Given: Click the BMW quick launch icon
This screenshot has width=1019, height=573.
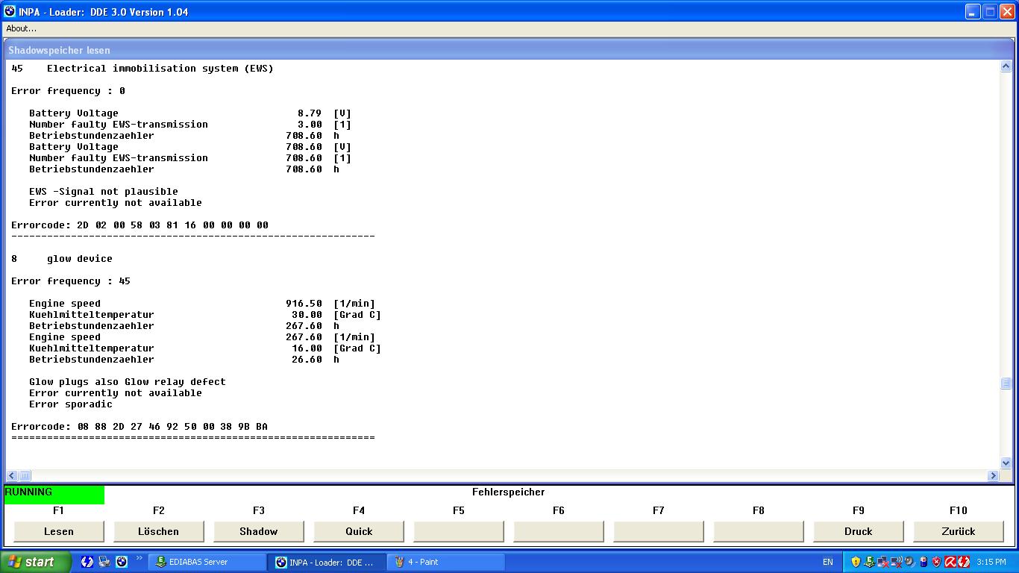Looking at the screenshot, I should point(122,562).
